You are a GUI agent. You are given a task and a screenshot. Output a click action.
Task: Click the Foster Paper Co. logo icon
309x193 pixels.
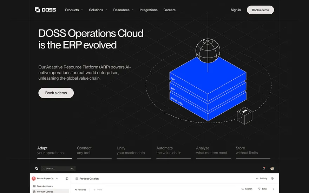coord(34,178)
